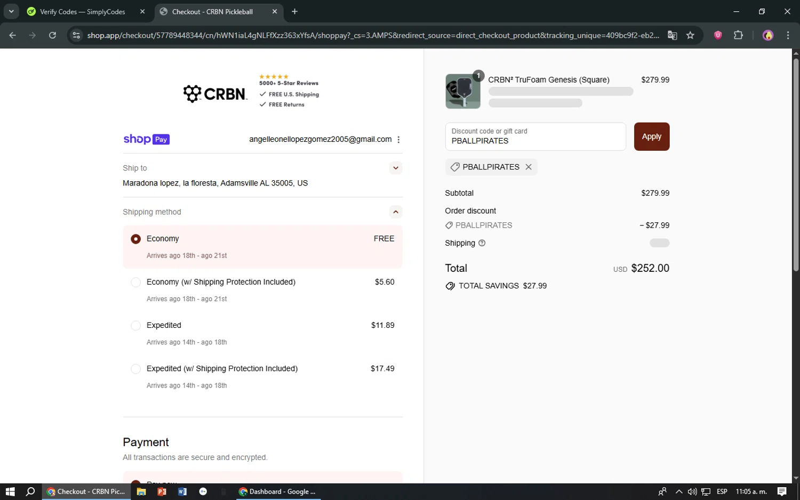
Task: Switch to the Verify Codes SimplyCodes tab
Action: 83,12
